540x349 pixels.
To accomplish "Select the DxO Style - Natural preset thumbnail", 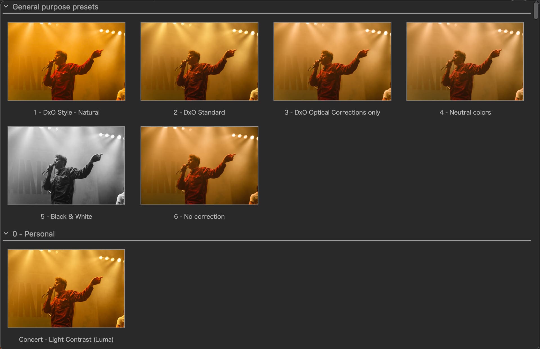I will (x=66, y=61).
